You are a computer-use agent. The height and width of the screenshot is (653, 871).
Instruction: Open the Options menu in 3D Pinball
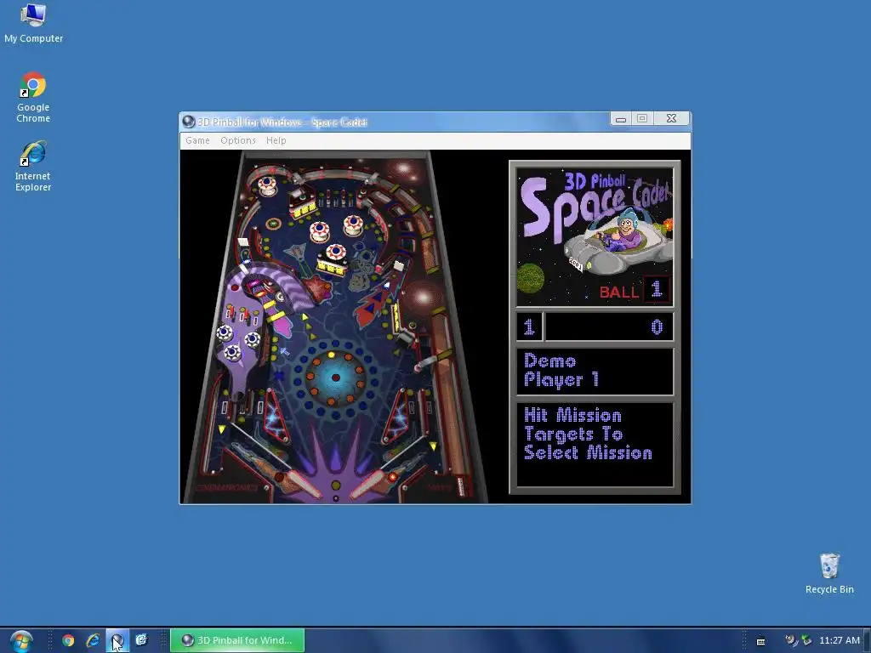coord(238,140)
